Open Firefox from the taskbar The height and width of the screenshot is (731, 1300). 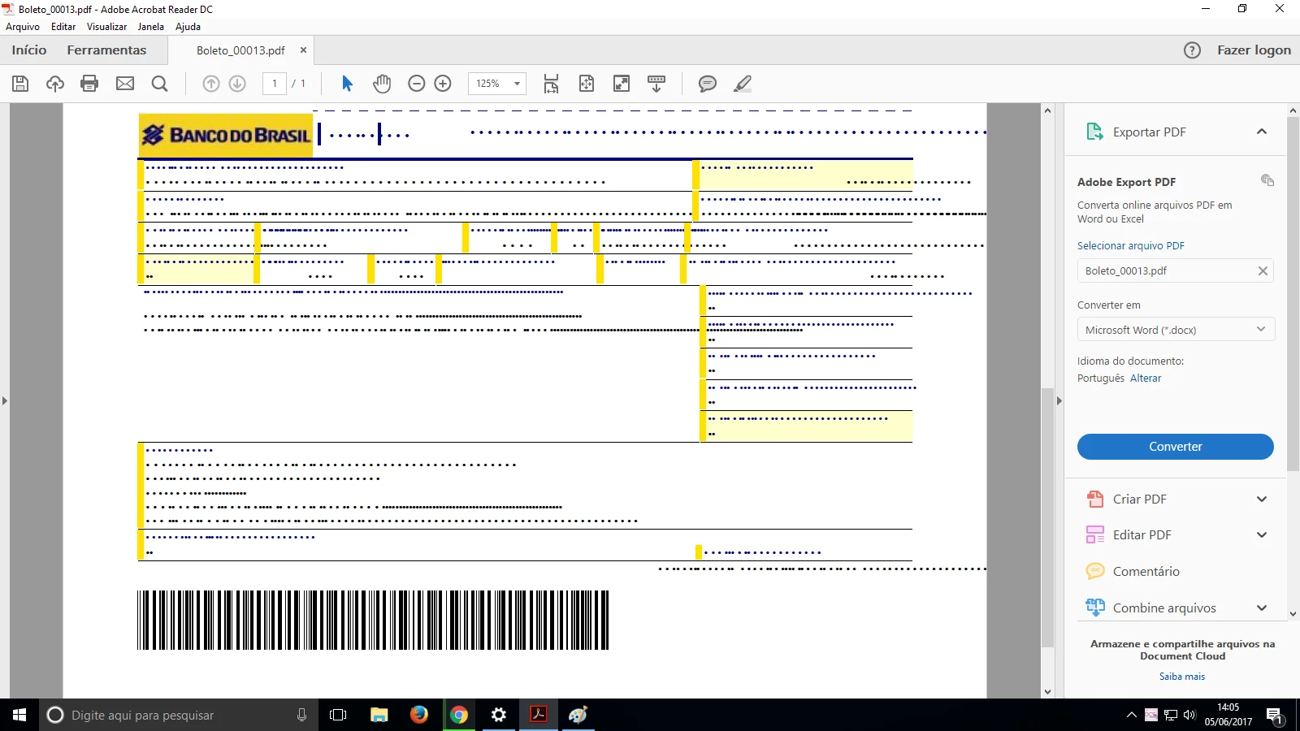pos(419,715)
